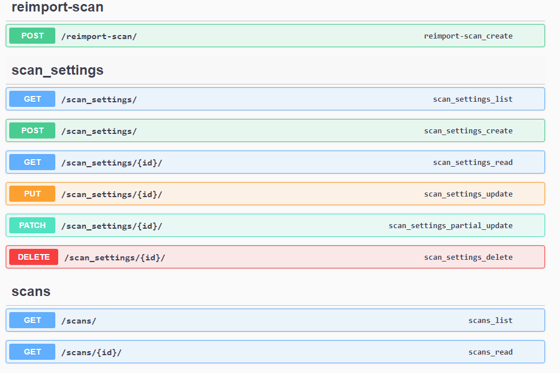Select the scan_settings_partial_update operation label

[x=451, y=226]
